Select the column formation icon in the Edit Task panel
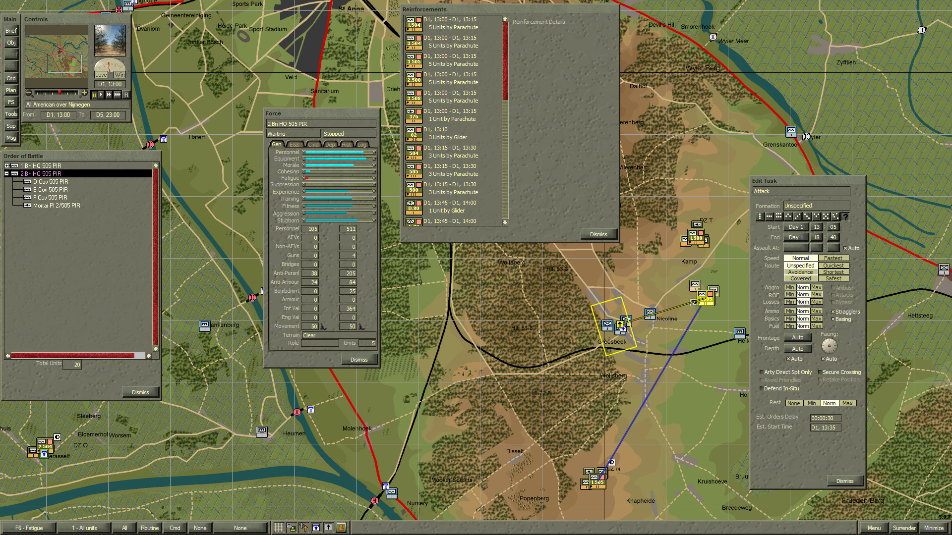The height and width of the screenshot is (535, 952). [x=760, y=216]
